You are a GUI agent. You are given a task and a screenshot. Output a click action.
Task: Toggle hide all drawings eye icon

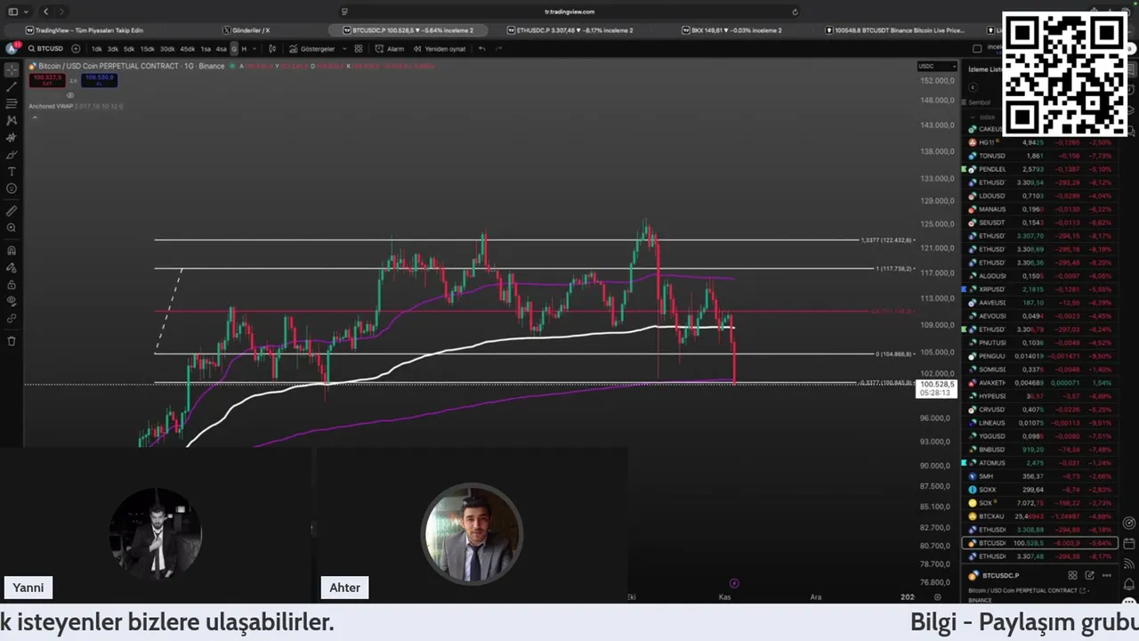coord(12,302)
